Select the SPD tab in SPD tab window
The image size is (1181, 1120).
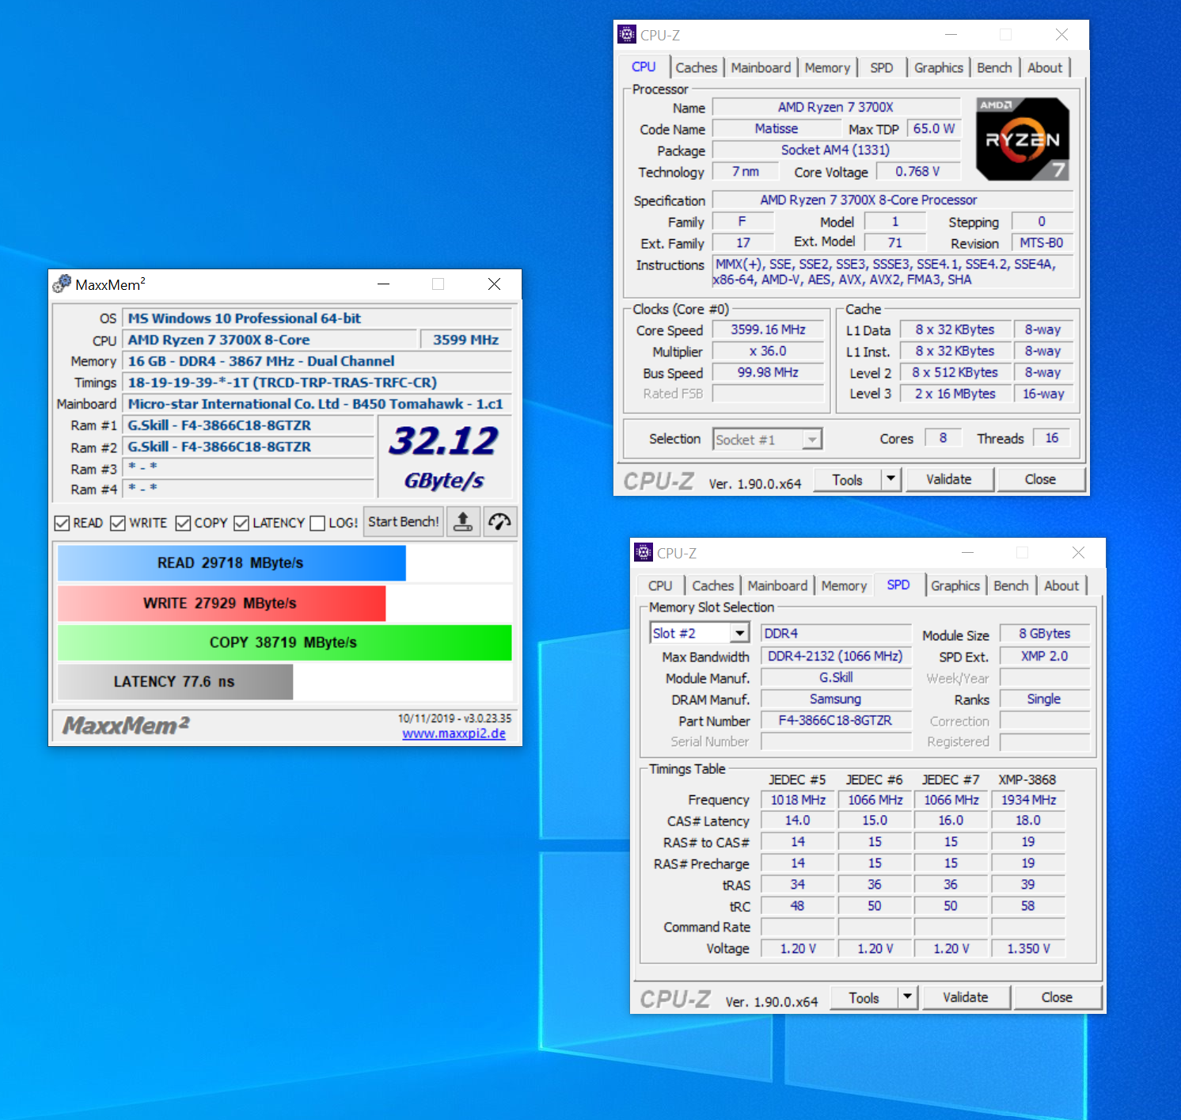click(x=898, y=585)
